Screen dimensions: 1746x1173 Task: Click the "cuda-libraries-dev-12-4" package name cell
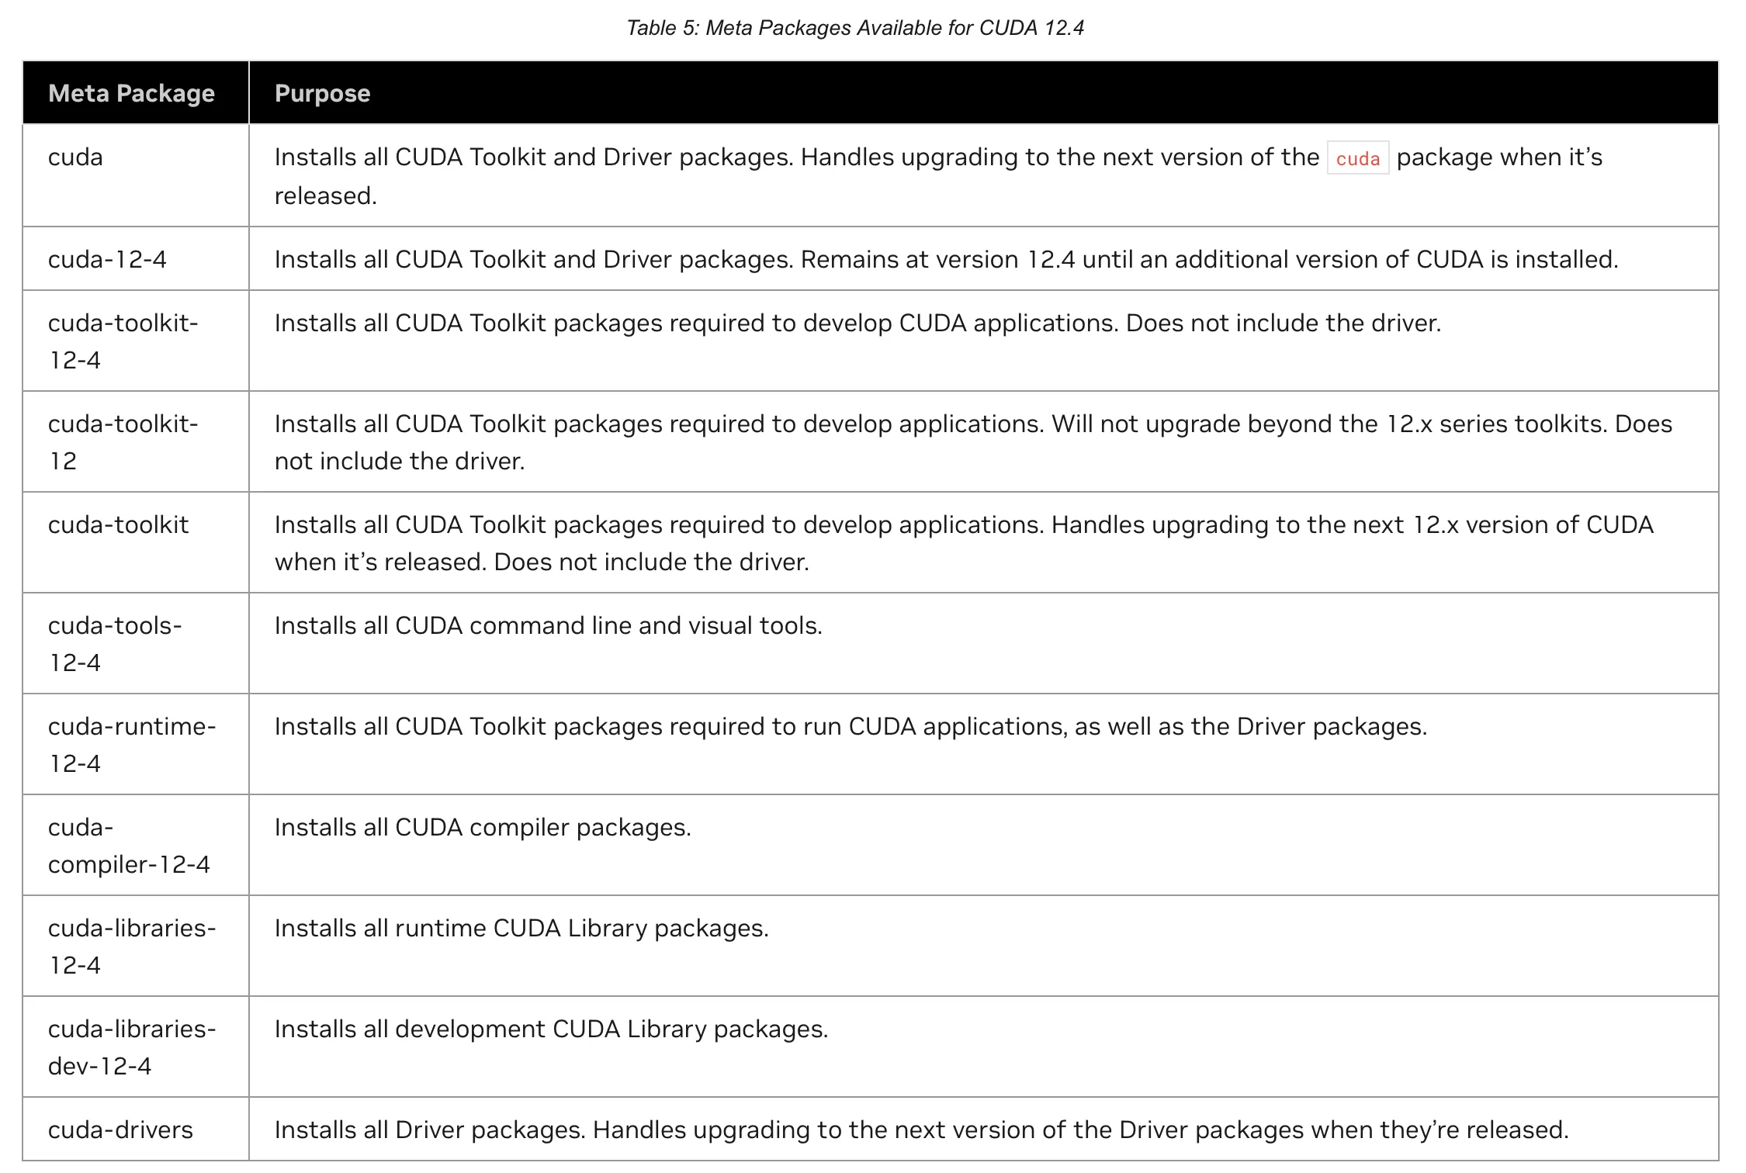[x=131, y=1047]
